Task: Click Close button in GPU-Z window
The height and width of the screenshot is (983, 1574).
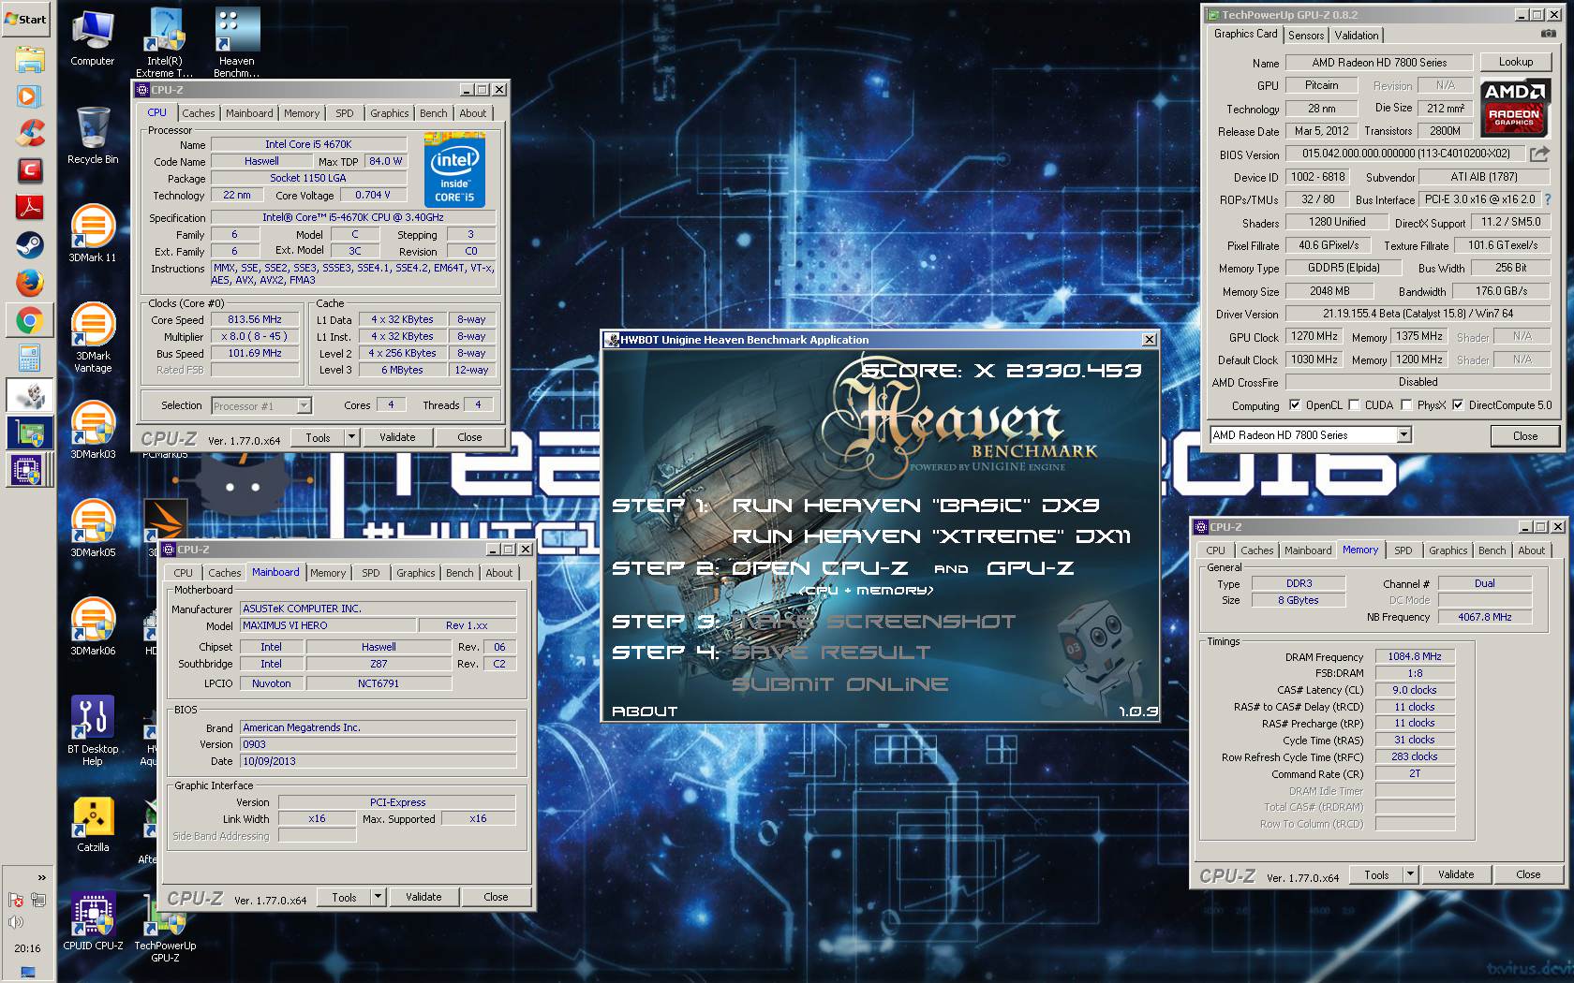Action: (1524, 435)
